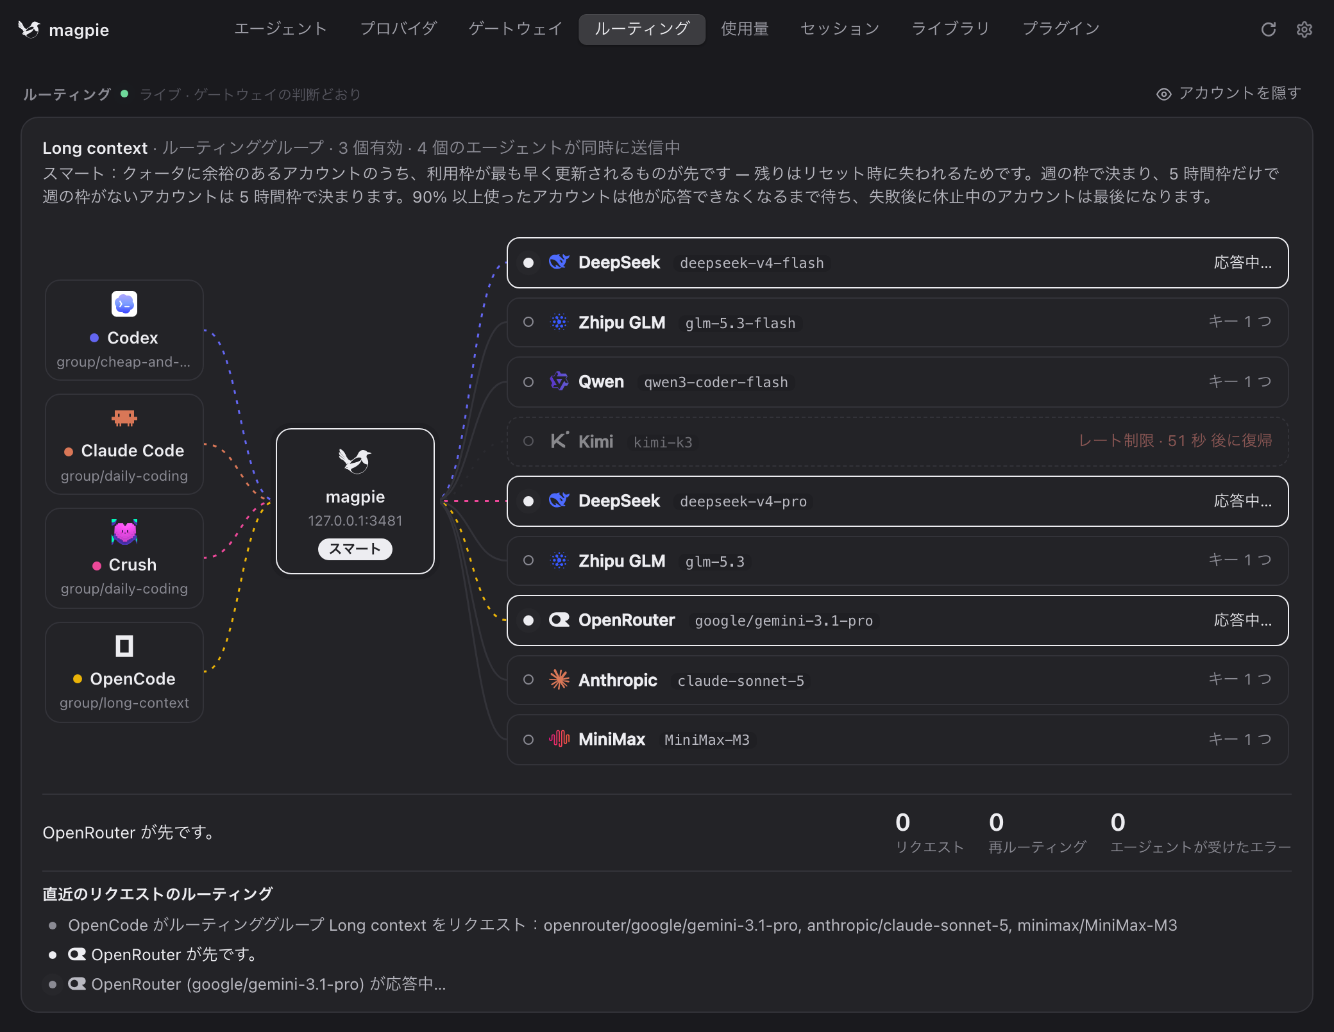Select status dot of deepseek-v4-pro row
The width and height of the screenshot is (1334, 1032).
click(x=528, y=501)
